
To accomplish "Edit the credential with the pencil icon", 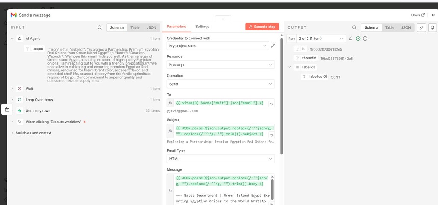I will click(273, 46).
